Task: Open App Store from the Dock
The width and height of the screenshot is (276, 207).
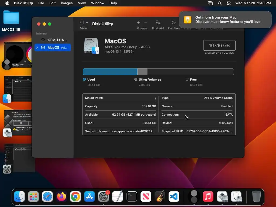Action: 89,196
